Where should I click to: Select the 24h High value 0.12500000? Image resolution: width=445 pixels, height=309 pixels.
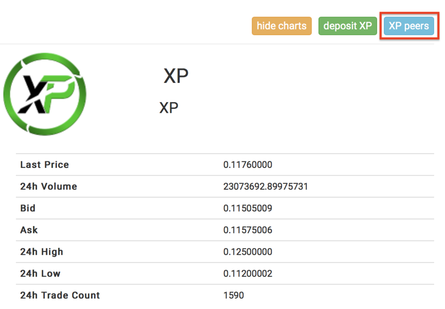coord(248,252)
